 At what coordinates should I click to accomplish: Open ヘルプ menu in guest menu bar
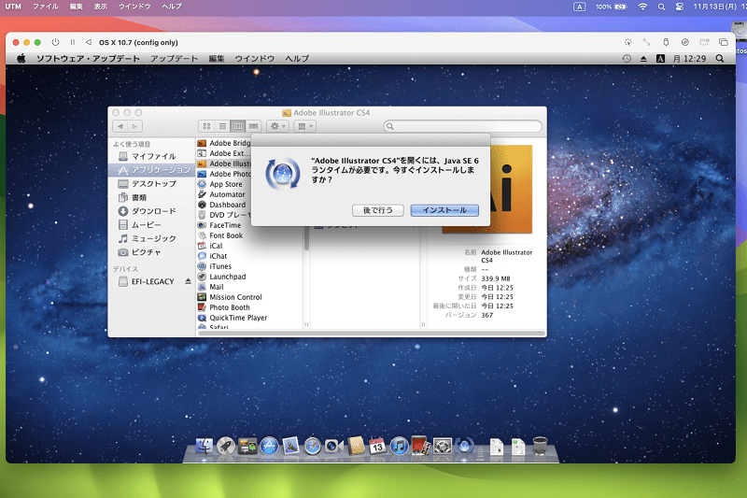tap(297, 59)
